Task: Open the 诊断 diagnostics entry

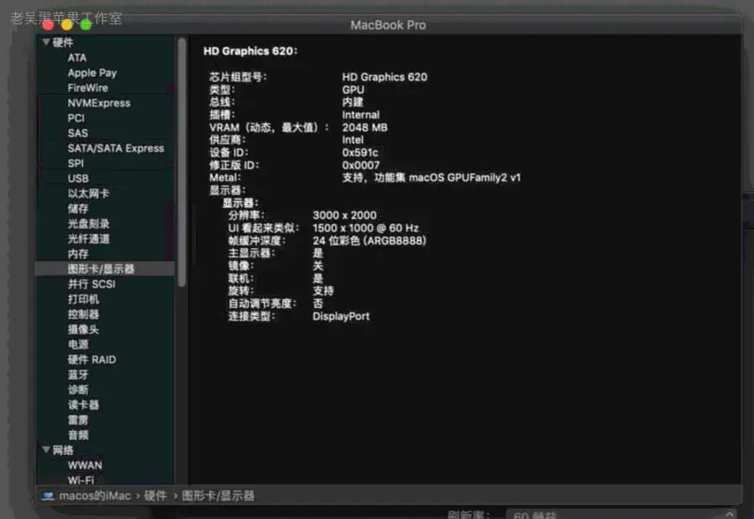Action: point(78,390)
